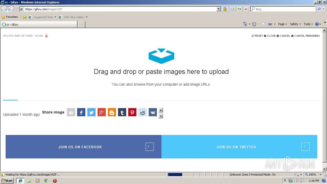Screen dimensions: 327x184
Task: Click the RSS feeds icon
Action: (x=254, y=24)
